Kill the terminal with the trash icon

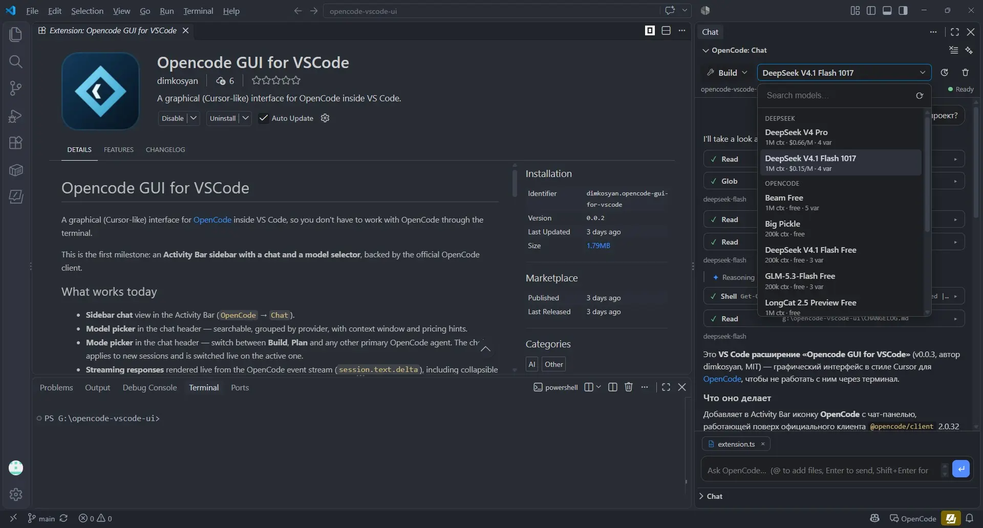pyautogui.click(x=629, y=387)
